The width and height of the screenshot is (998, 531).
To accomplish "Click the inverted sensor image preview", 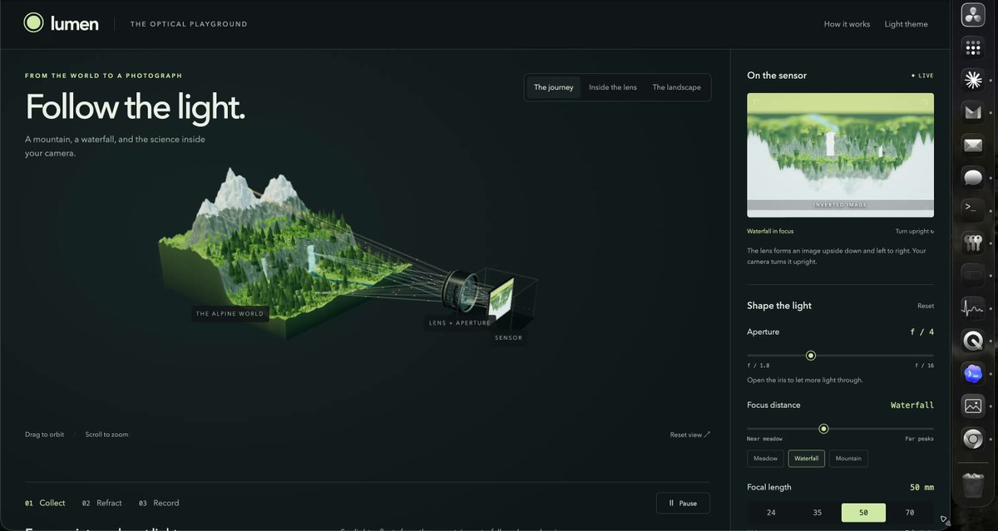I will [840, 155].
